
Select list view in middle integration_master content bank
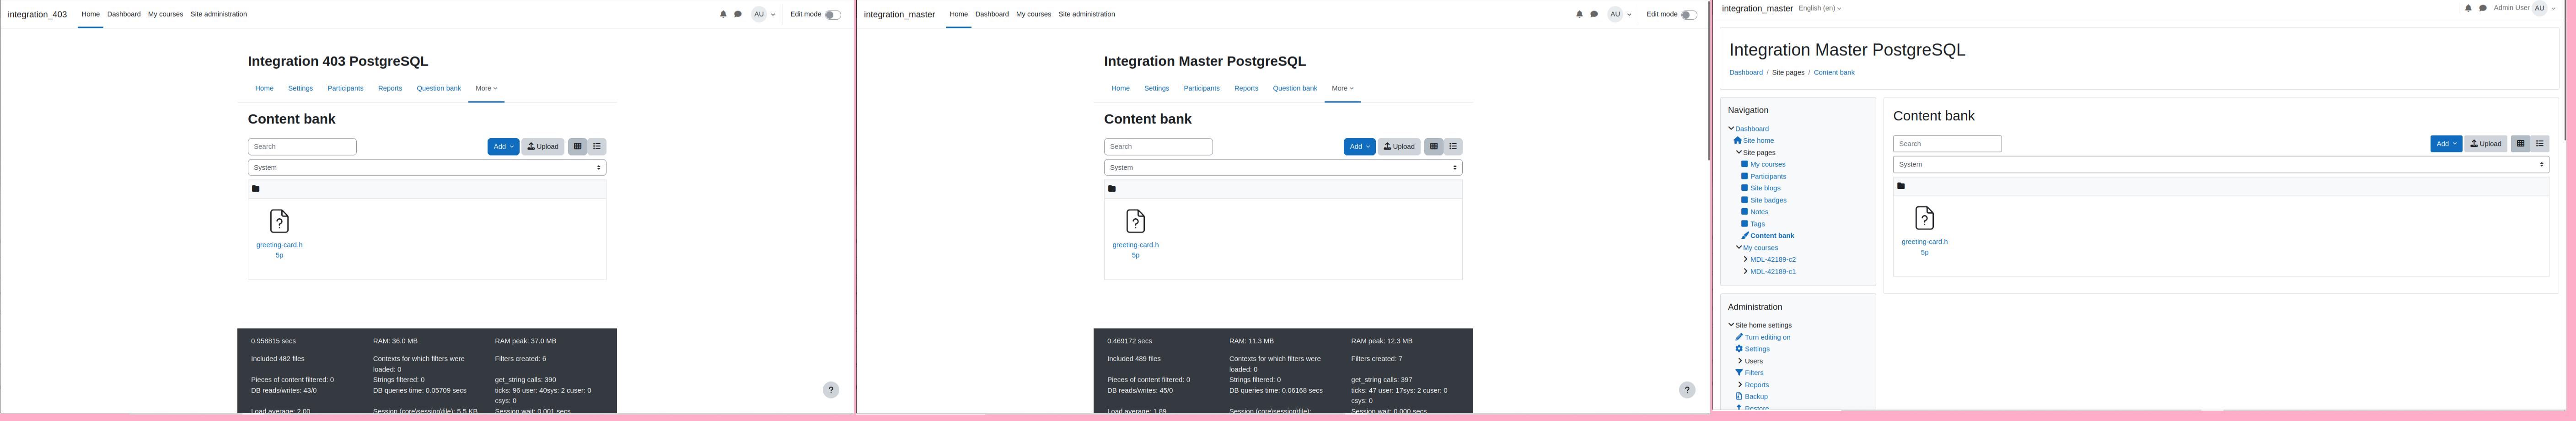[x=1453, y=147]
